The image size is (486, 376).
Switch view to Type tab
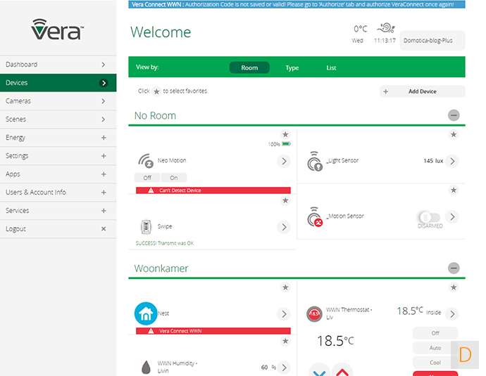tap(292, 68)
